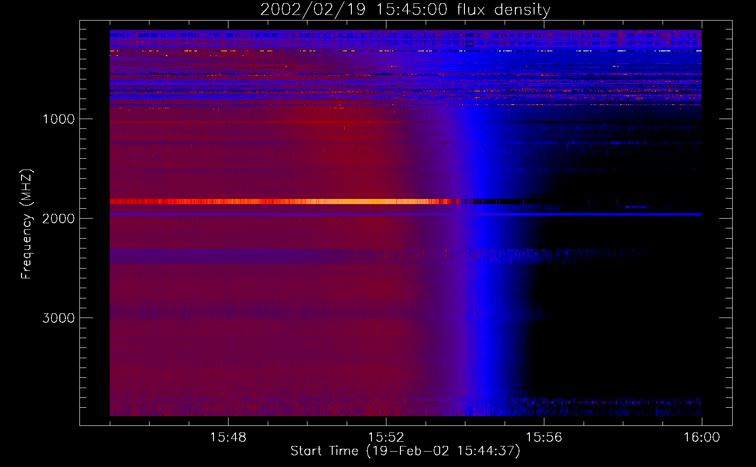The image size is (756, 467).
Task: Click the 1000 frequency tick label
Action: click(x=58, y=119)
